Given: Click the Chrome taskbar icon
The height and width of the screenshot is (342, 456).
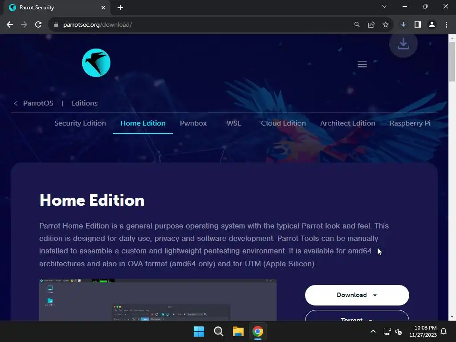Looking at the screenshot, I should (x=258, y=331).
